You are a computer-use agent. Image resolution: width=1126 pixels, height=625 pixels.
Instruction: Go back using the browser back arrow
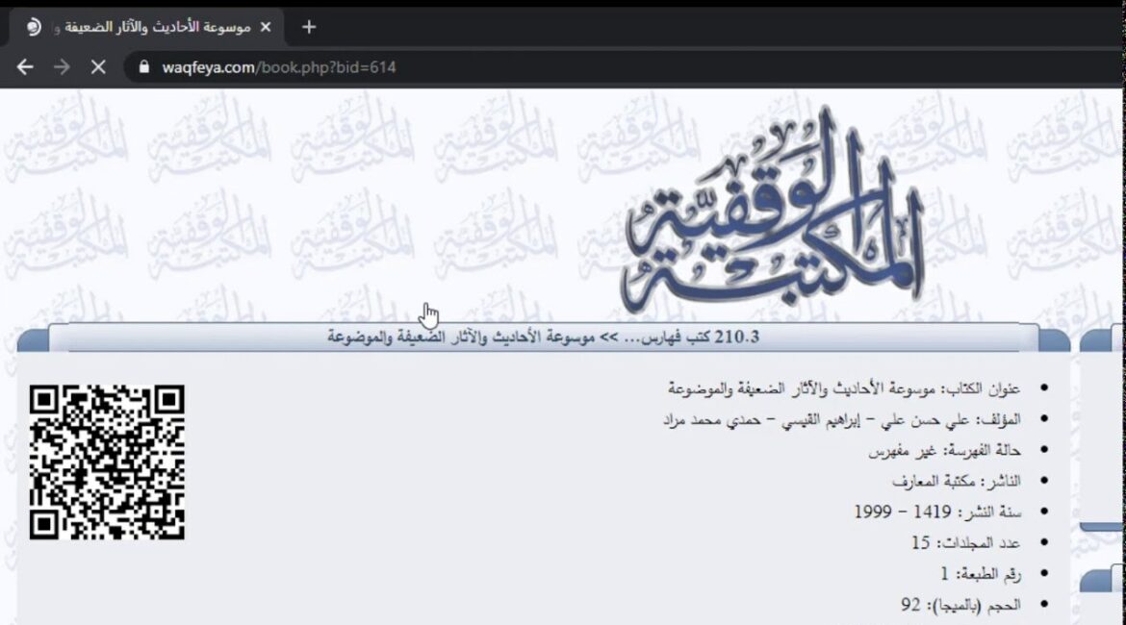click(25, 67)
